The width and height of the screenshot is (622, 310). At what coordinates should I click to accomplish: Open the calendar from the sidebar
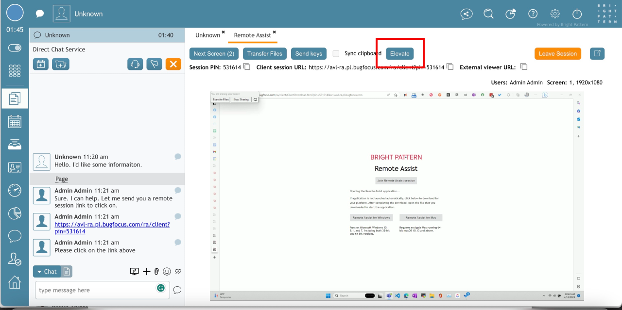point(15,121)
